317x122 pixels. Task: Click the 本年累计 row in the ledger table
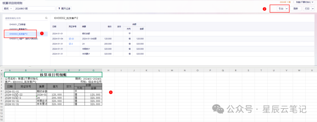[x=98, y=54]
